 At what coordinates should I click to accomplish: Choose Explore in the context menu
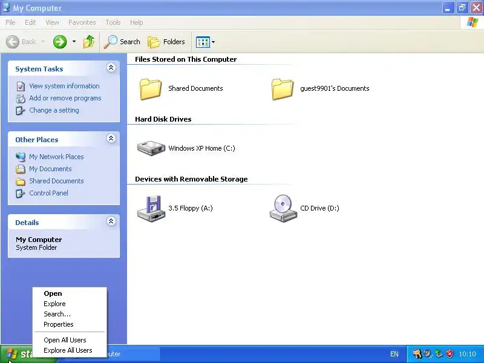pyautogui.click(x=70, y=304)
